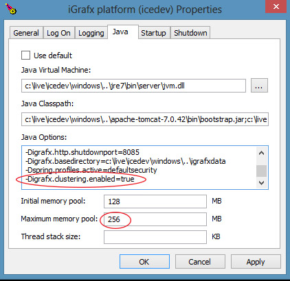Screen dimensions: 290x281
Task: Click the empty Thread stack size field
Action: pos(155,237)
